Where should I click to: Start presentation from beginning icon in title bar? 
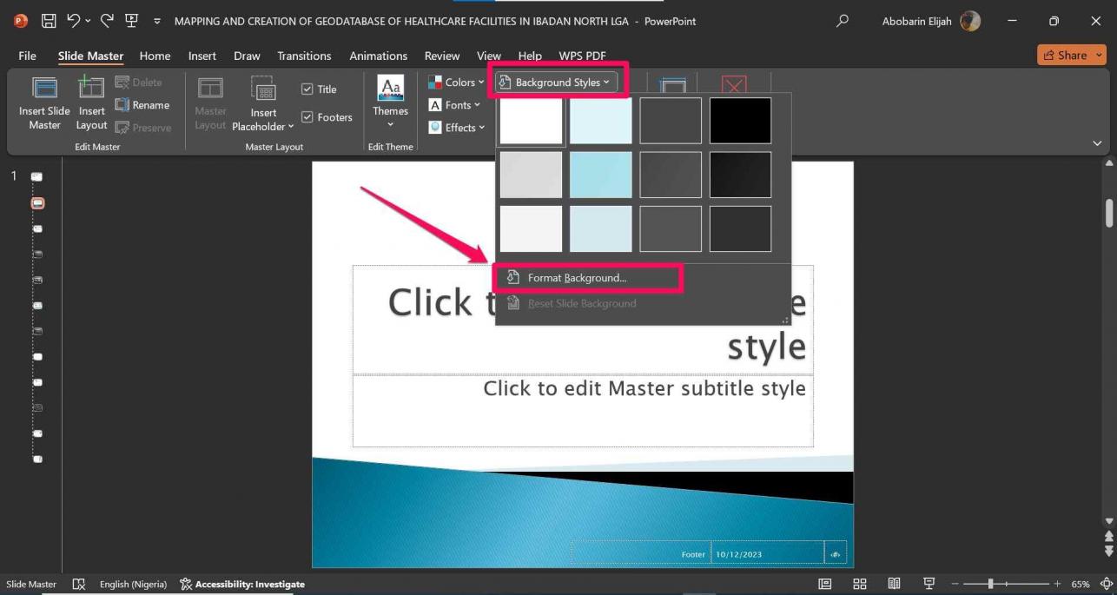point(131,21)
